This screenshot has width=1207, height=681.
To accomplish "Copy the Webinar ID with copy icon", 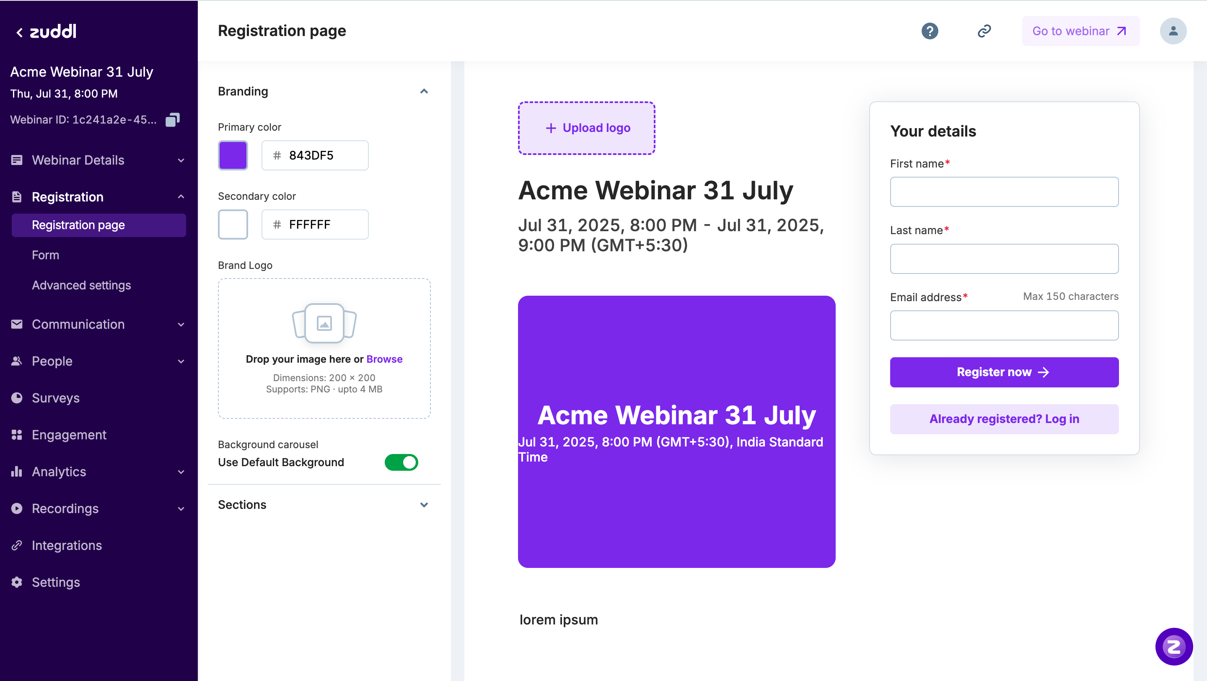I will [x=172, y=120].
